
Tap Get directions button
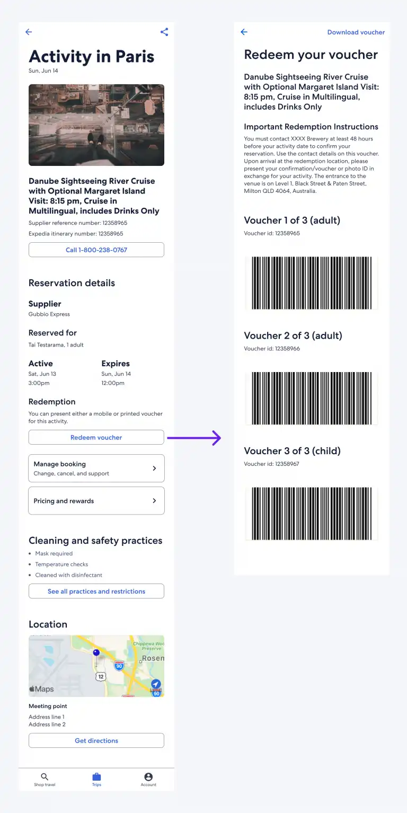pyautogui.click(x=96, y=740)
